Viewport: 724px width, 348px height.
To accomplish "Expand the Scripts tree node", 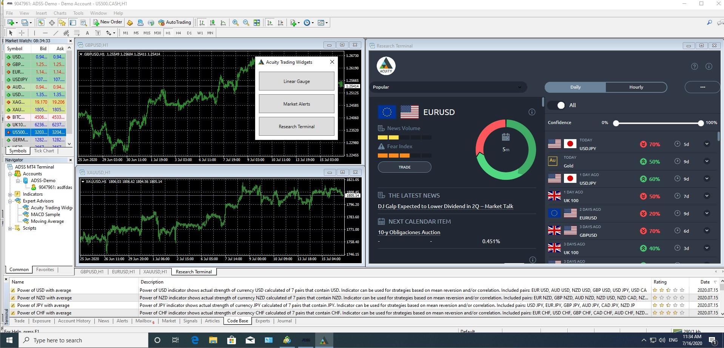I will [10, 228].
